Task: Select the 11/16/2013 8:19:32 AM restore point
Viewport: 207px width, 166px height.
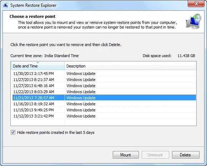Action: (103, 104)
